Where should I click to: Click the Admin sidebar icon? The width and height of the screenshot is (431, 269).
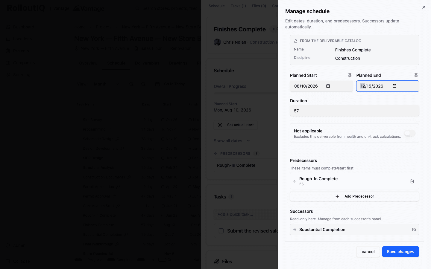point(8,245)
